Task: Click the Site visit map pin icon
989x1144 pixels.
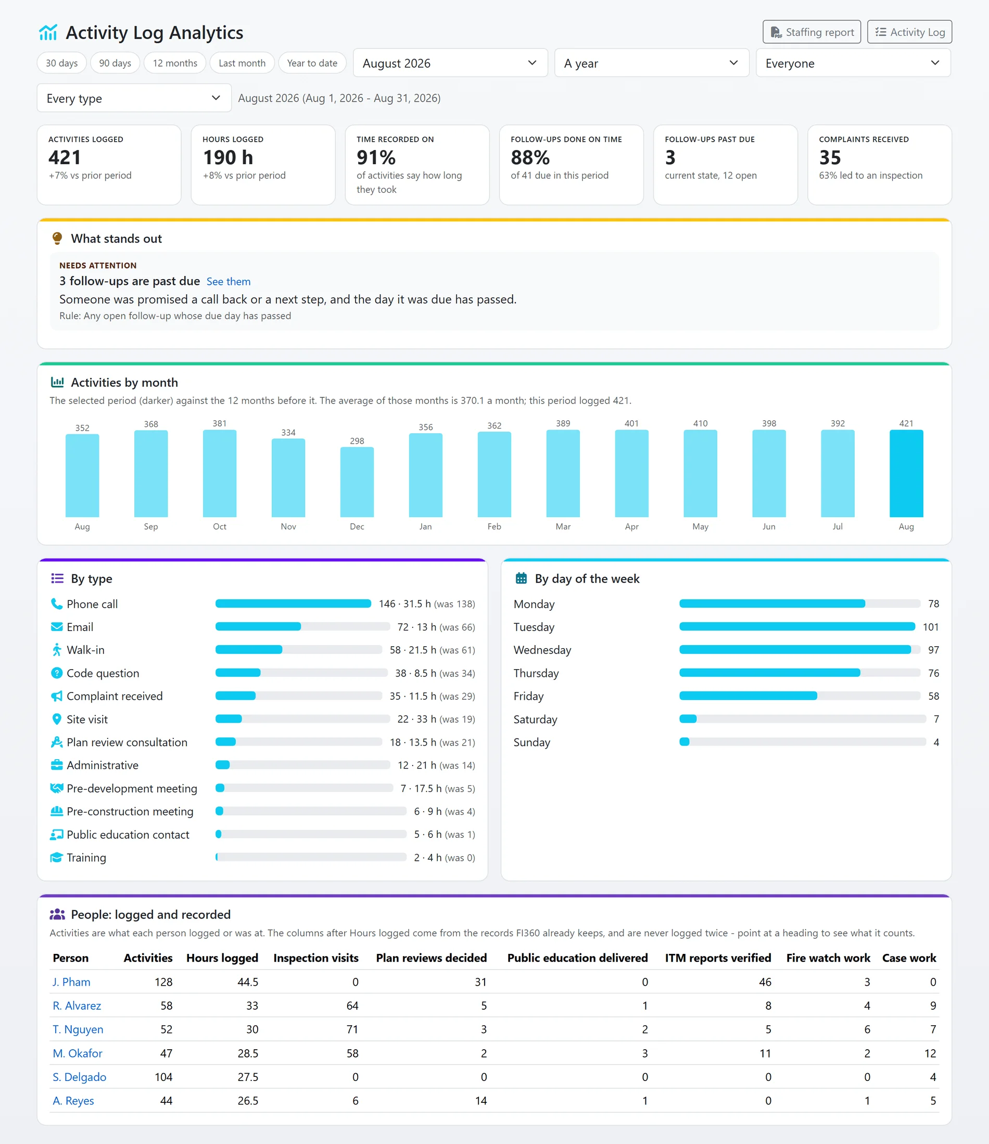Action: 56,719
